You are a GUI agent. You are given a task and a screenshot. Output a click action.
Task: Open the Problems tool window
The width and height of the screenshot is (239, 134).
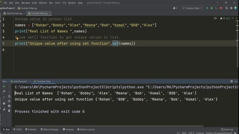[31, 130]
